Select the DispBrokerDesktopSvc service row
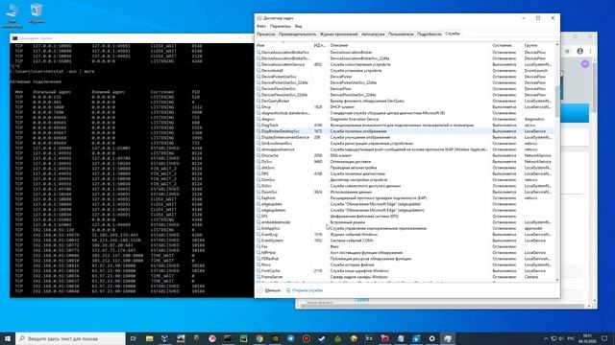Screen dimensions: 615x345 [x=405, y=131]
